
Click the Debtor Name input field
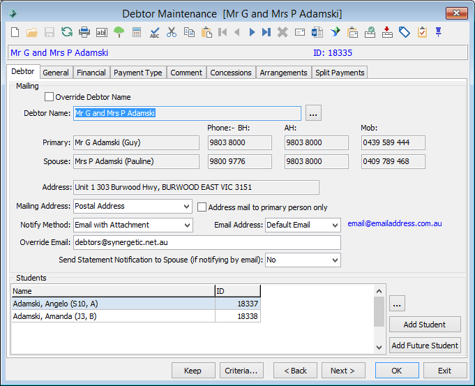point(187,113)
